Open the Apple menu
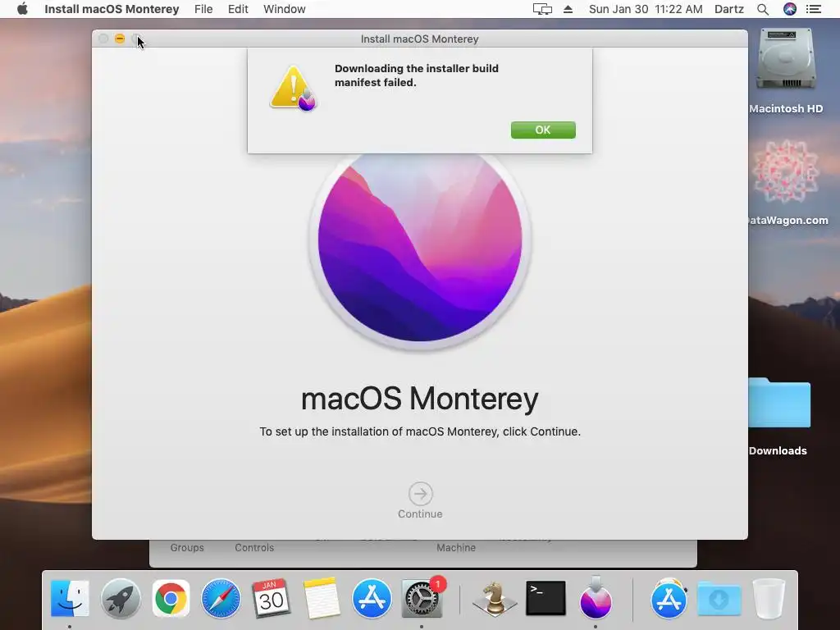This screenshot has width=840, height=630. pos(22,9)
